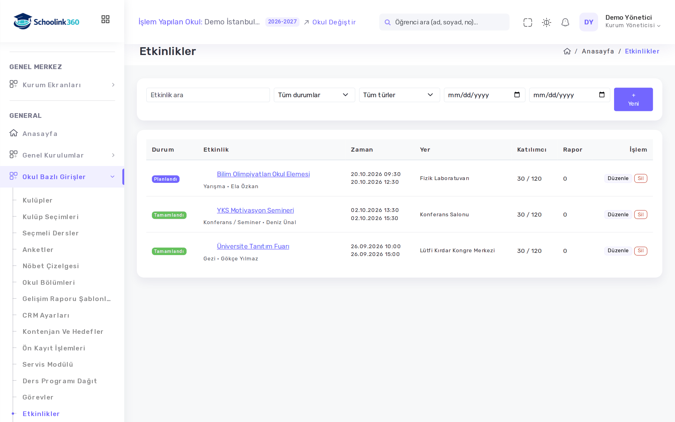
Task: Click the 2026-2027 year badge
Action: 282,22
